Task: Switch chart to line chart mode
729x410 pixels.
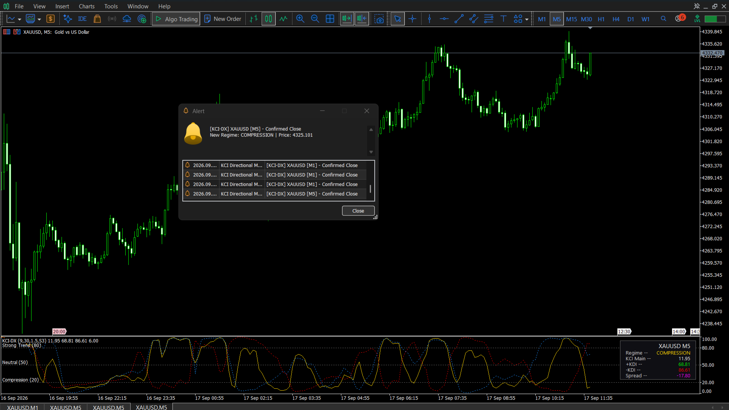Action: tap(283, 19)
